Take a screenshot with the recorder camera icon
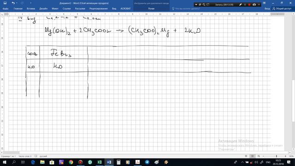The width and height of the screenshot is (295, 166). coord(254,5)
